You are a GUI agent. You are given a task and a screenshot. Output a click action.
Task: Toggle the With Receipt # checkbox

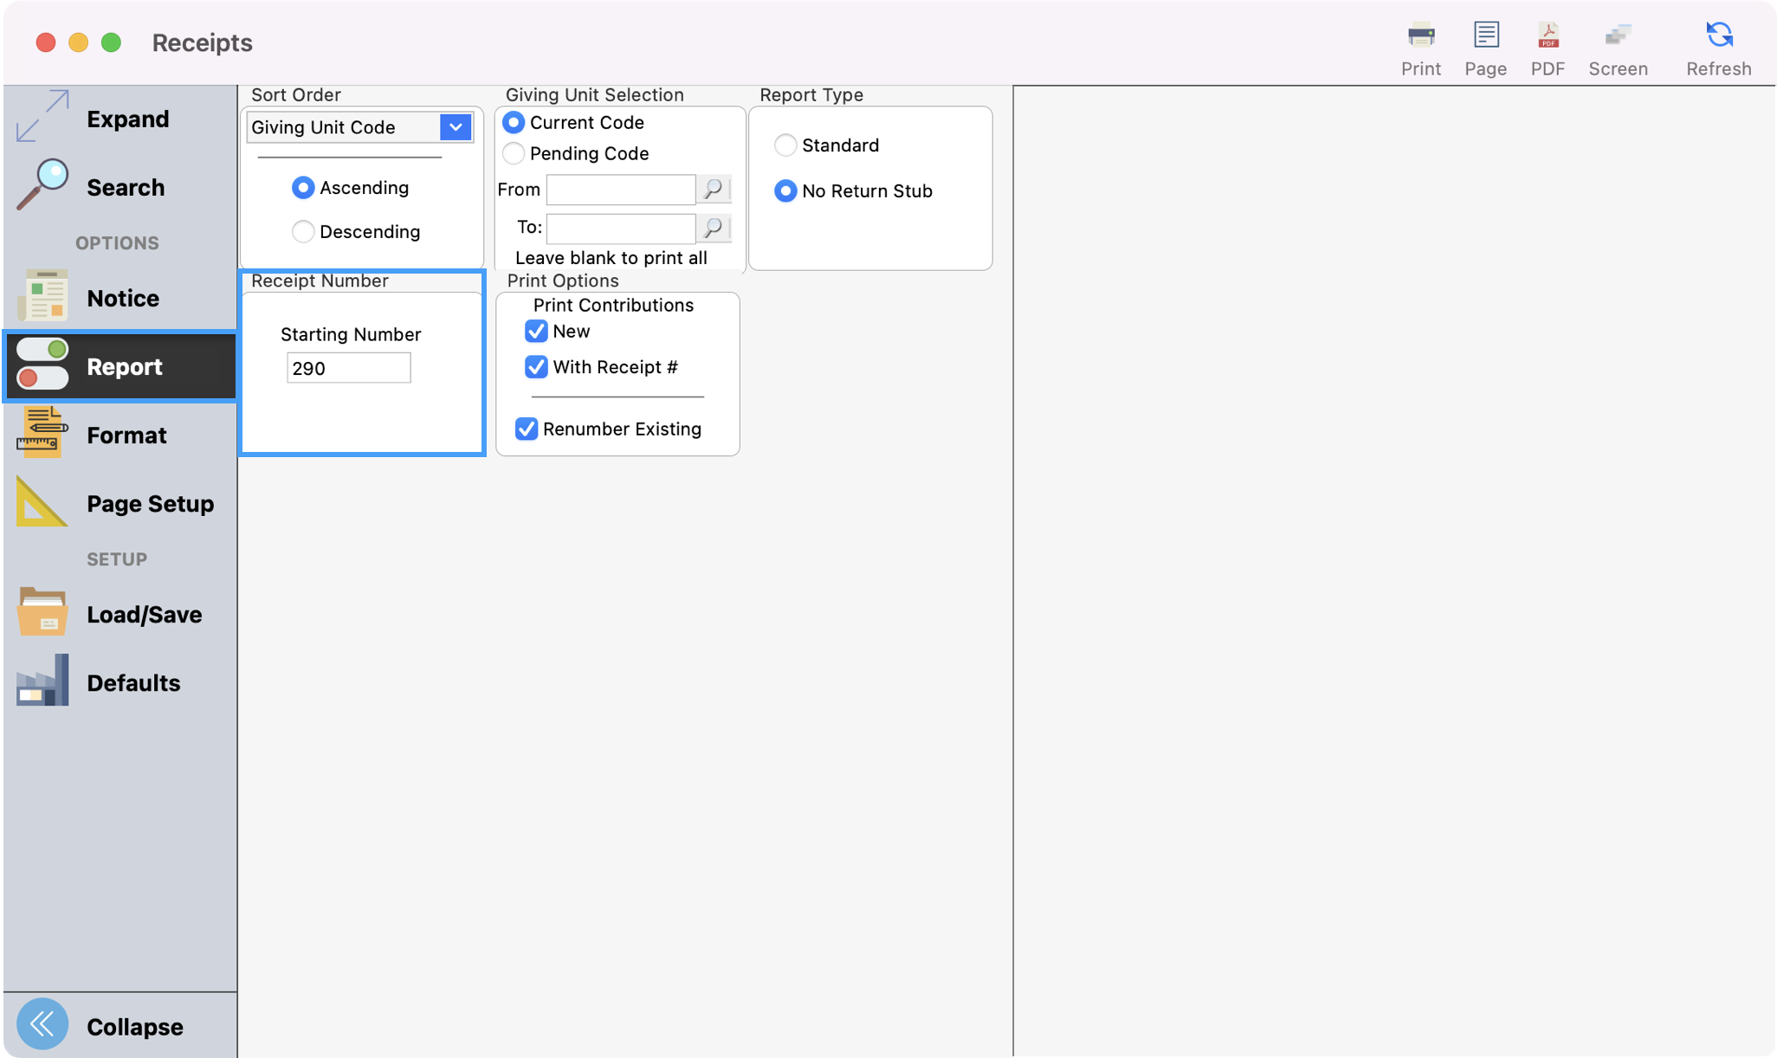click(536, 367)
